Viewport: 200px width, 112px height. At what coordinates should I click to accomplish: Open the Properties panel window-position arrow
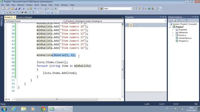tap(160, 17)
